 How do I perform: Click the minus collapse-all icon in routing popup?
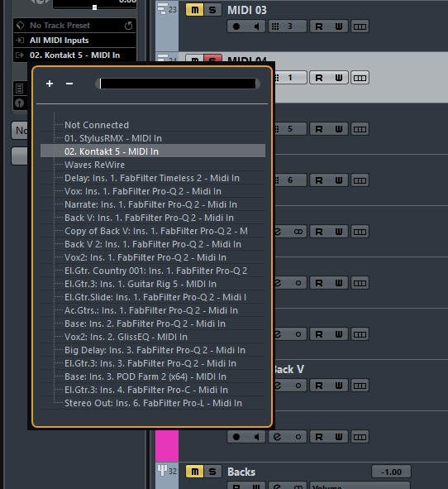click(69, 84)
